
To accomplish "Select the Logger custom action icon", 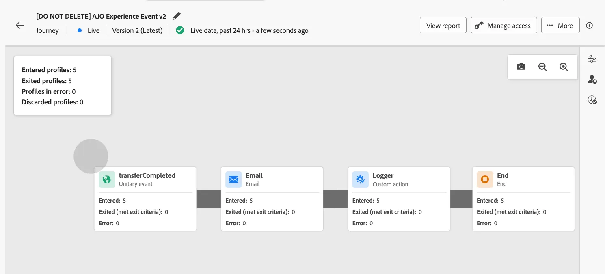I will pyautogui.click(x=361, y=179).
